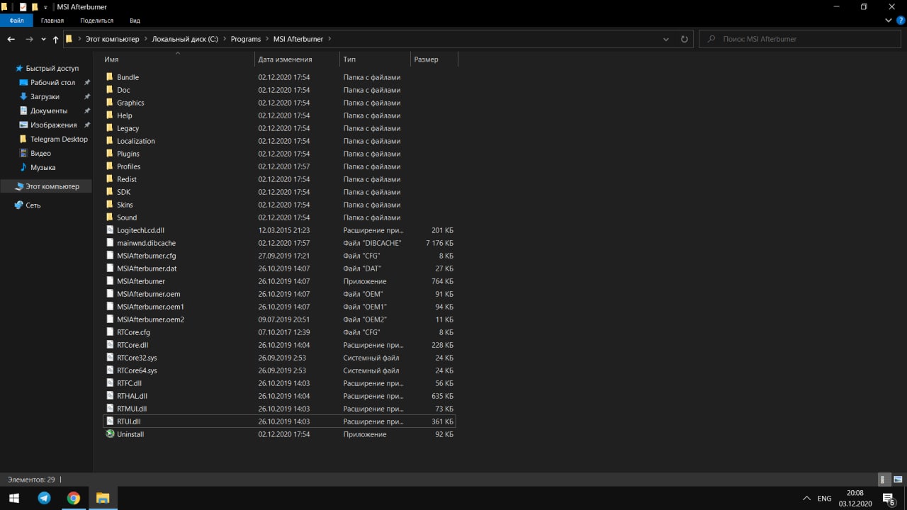This screenshot has height=510, width=907.
Task: Click the Telegram Desktop folder icon
Action: pos(23,140)
